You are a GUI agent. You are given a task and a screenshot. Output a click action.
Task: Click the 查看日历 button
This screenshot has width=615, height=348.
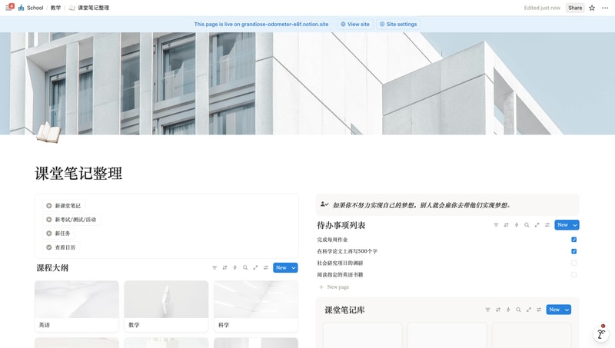click(x=61, y=247)
